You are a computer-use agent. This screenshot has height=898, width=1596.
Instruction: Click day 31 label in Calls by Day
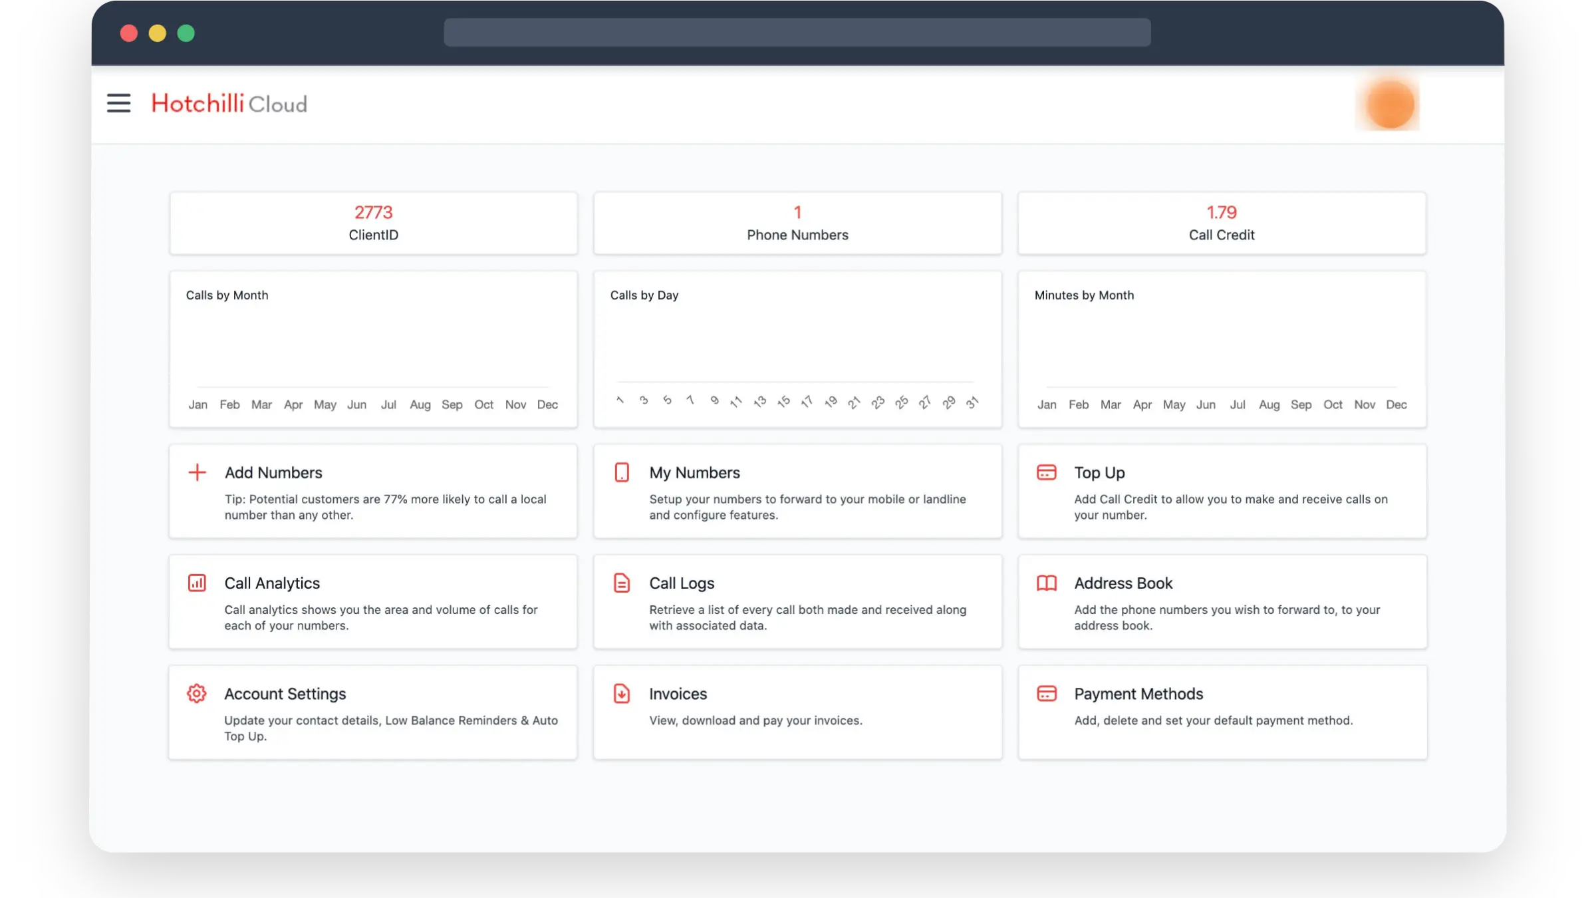pyautogui.click(x=972, y=402)
